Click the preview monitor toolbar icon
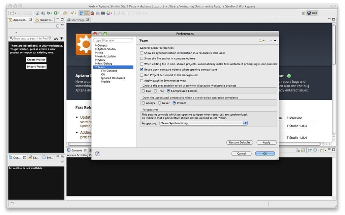Viewport: 345px width, 215px height. pos(98,13)
